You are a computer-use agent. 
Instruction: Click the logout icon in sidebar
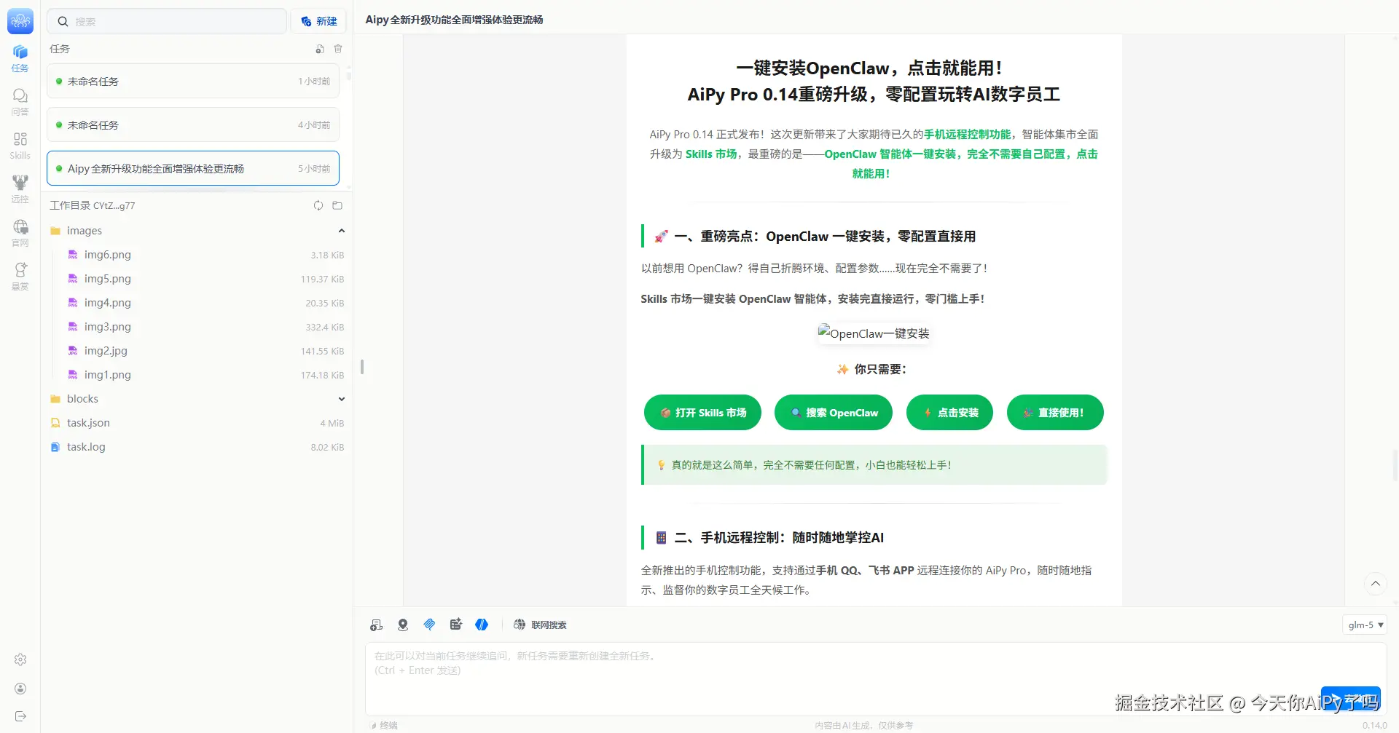tap(20, 716)
